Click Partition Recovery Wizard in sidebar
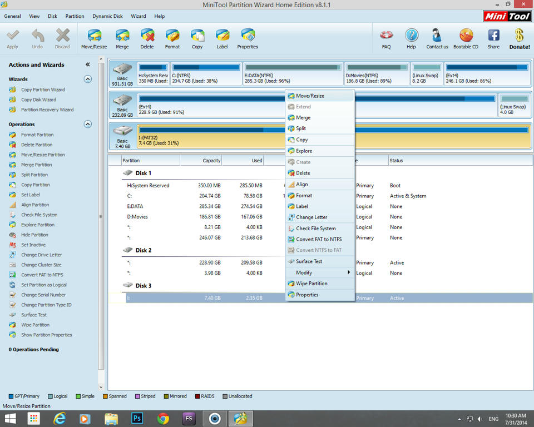This screenshot has height=427, width=534. (47, 110)
